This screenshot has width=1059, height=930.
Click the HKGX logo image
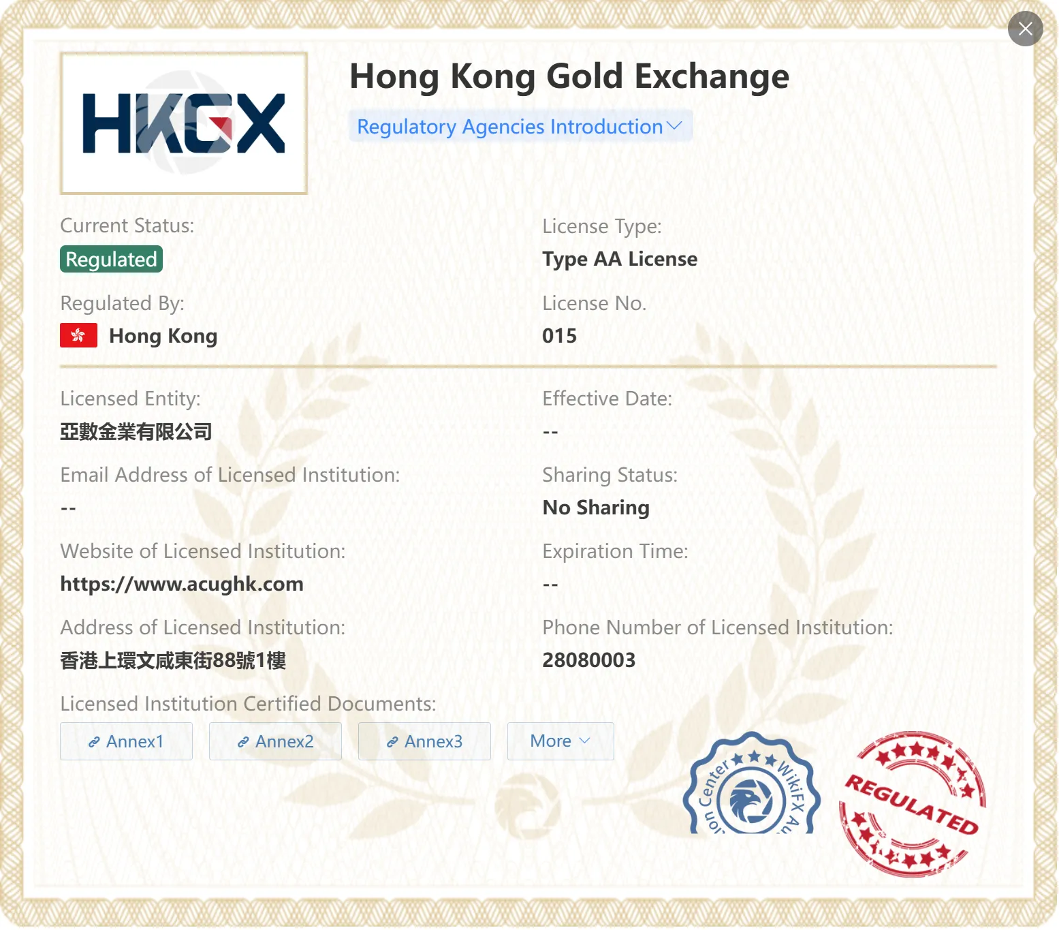(x=184, y=123)
